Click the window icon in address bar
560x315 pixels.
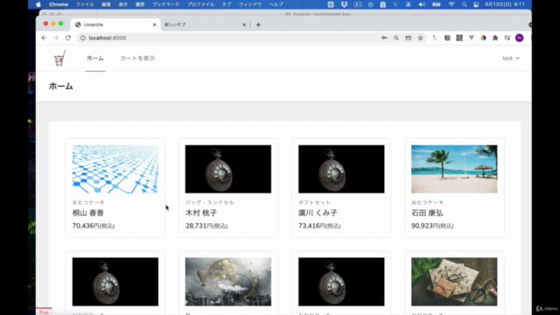tap(409, 38)
